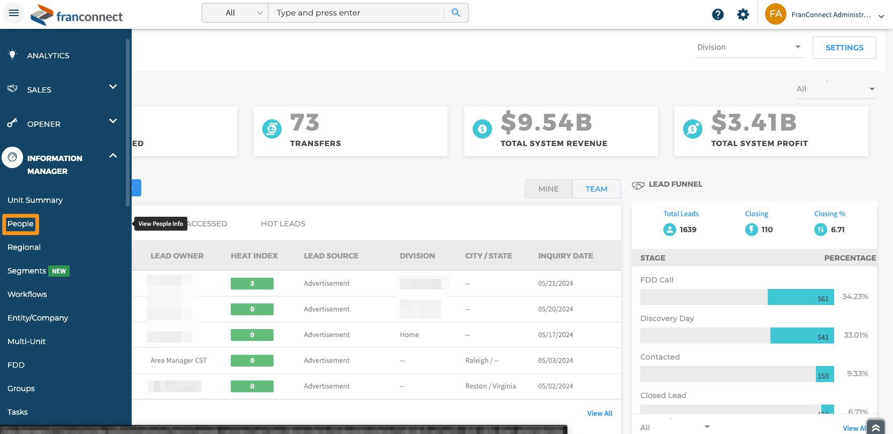Switch to the TEAM view
Image resolution: width=893 pixels, height=434 pixels.
(596, 189)
